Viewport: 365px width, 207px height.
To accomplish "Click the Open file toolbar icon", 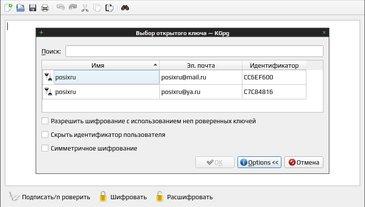I will click(21, 8).
